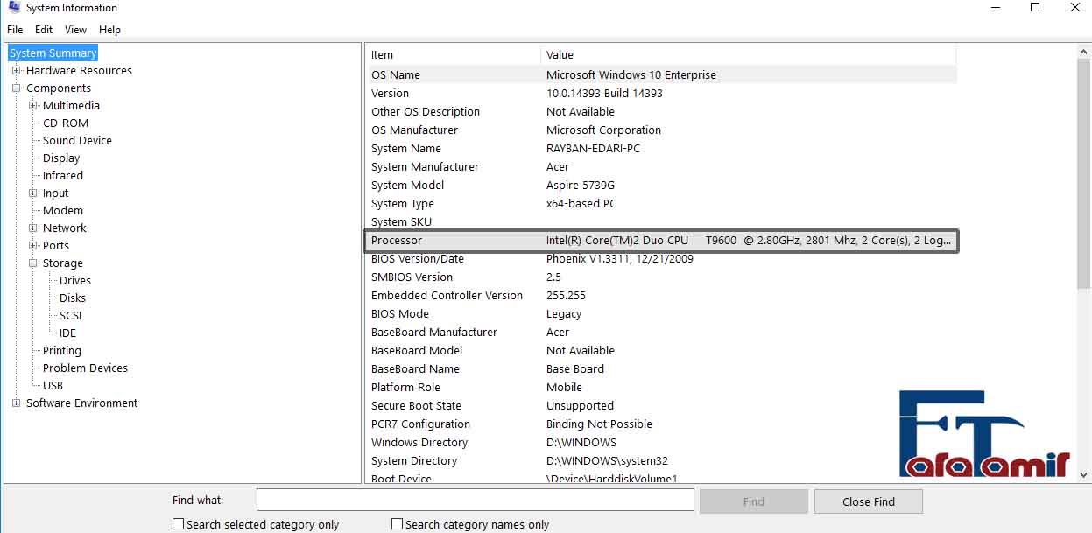Select the Sound Device category
This screenshot has height=533, width=1092.
click(x=77, y=141)
